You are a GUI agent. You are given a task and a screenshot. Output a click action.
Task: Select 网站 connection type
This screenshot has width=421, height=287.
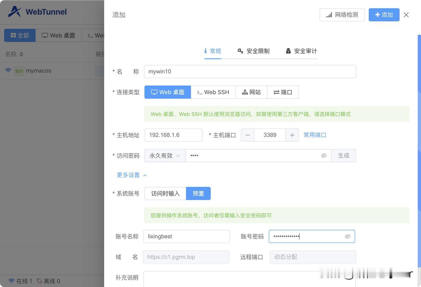(251, 92)
